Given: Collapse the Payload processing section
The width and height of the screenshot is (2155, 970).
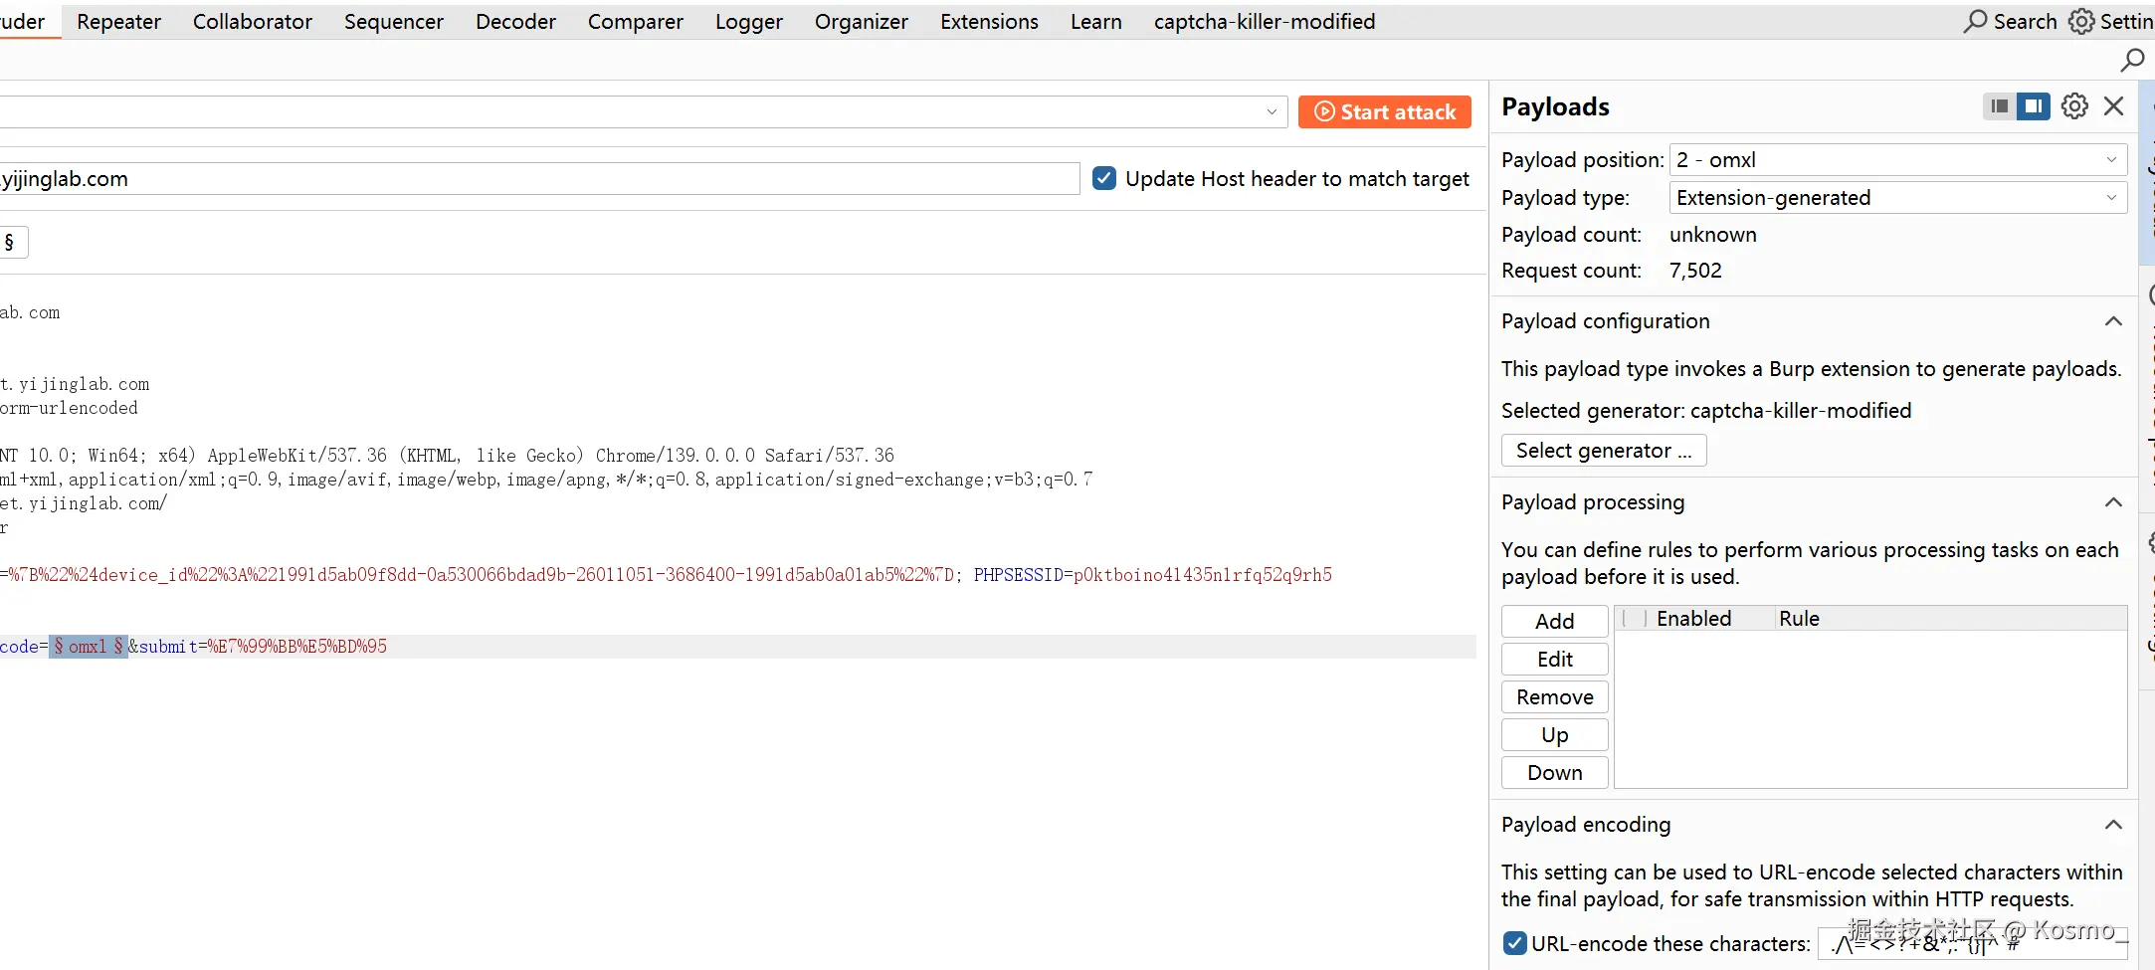Looking at the screenshot, I should pos(2113,502).
